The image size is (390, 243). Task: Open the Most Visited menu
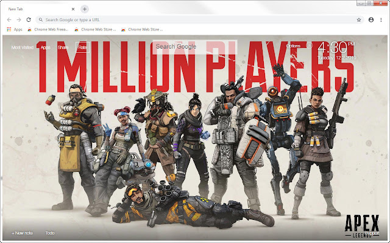click(23, 47)
